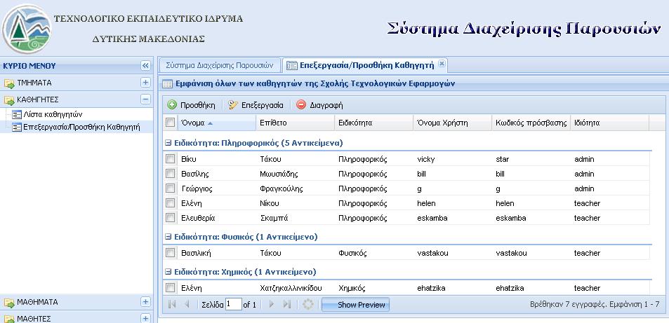Click the institution logo

pos(27,29)
